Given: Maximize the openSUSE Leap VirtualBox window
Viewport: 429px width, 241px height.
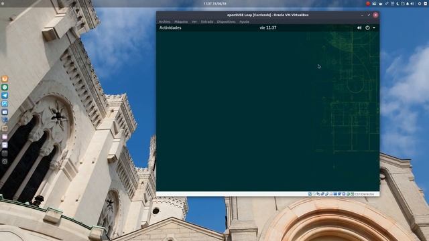Looking at the screenshot, I should [x=369, y=15].
